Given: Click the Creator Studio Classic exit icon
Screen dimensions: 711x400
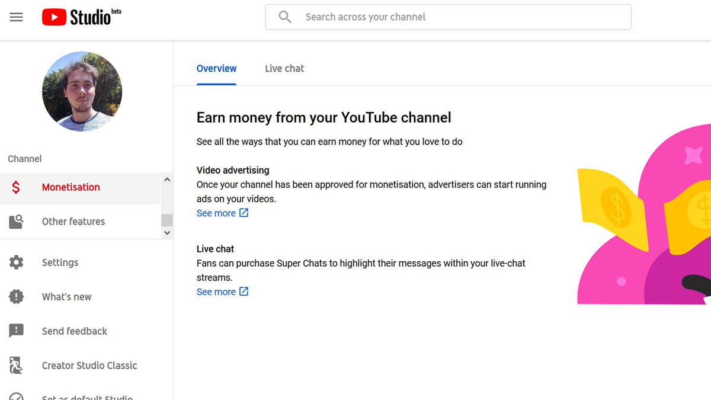Looking at the screenshot, I should click(x=16, y=366).
